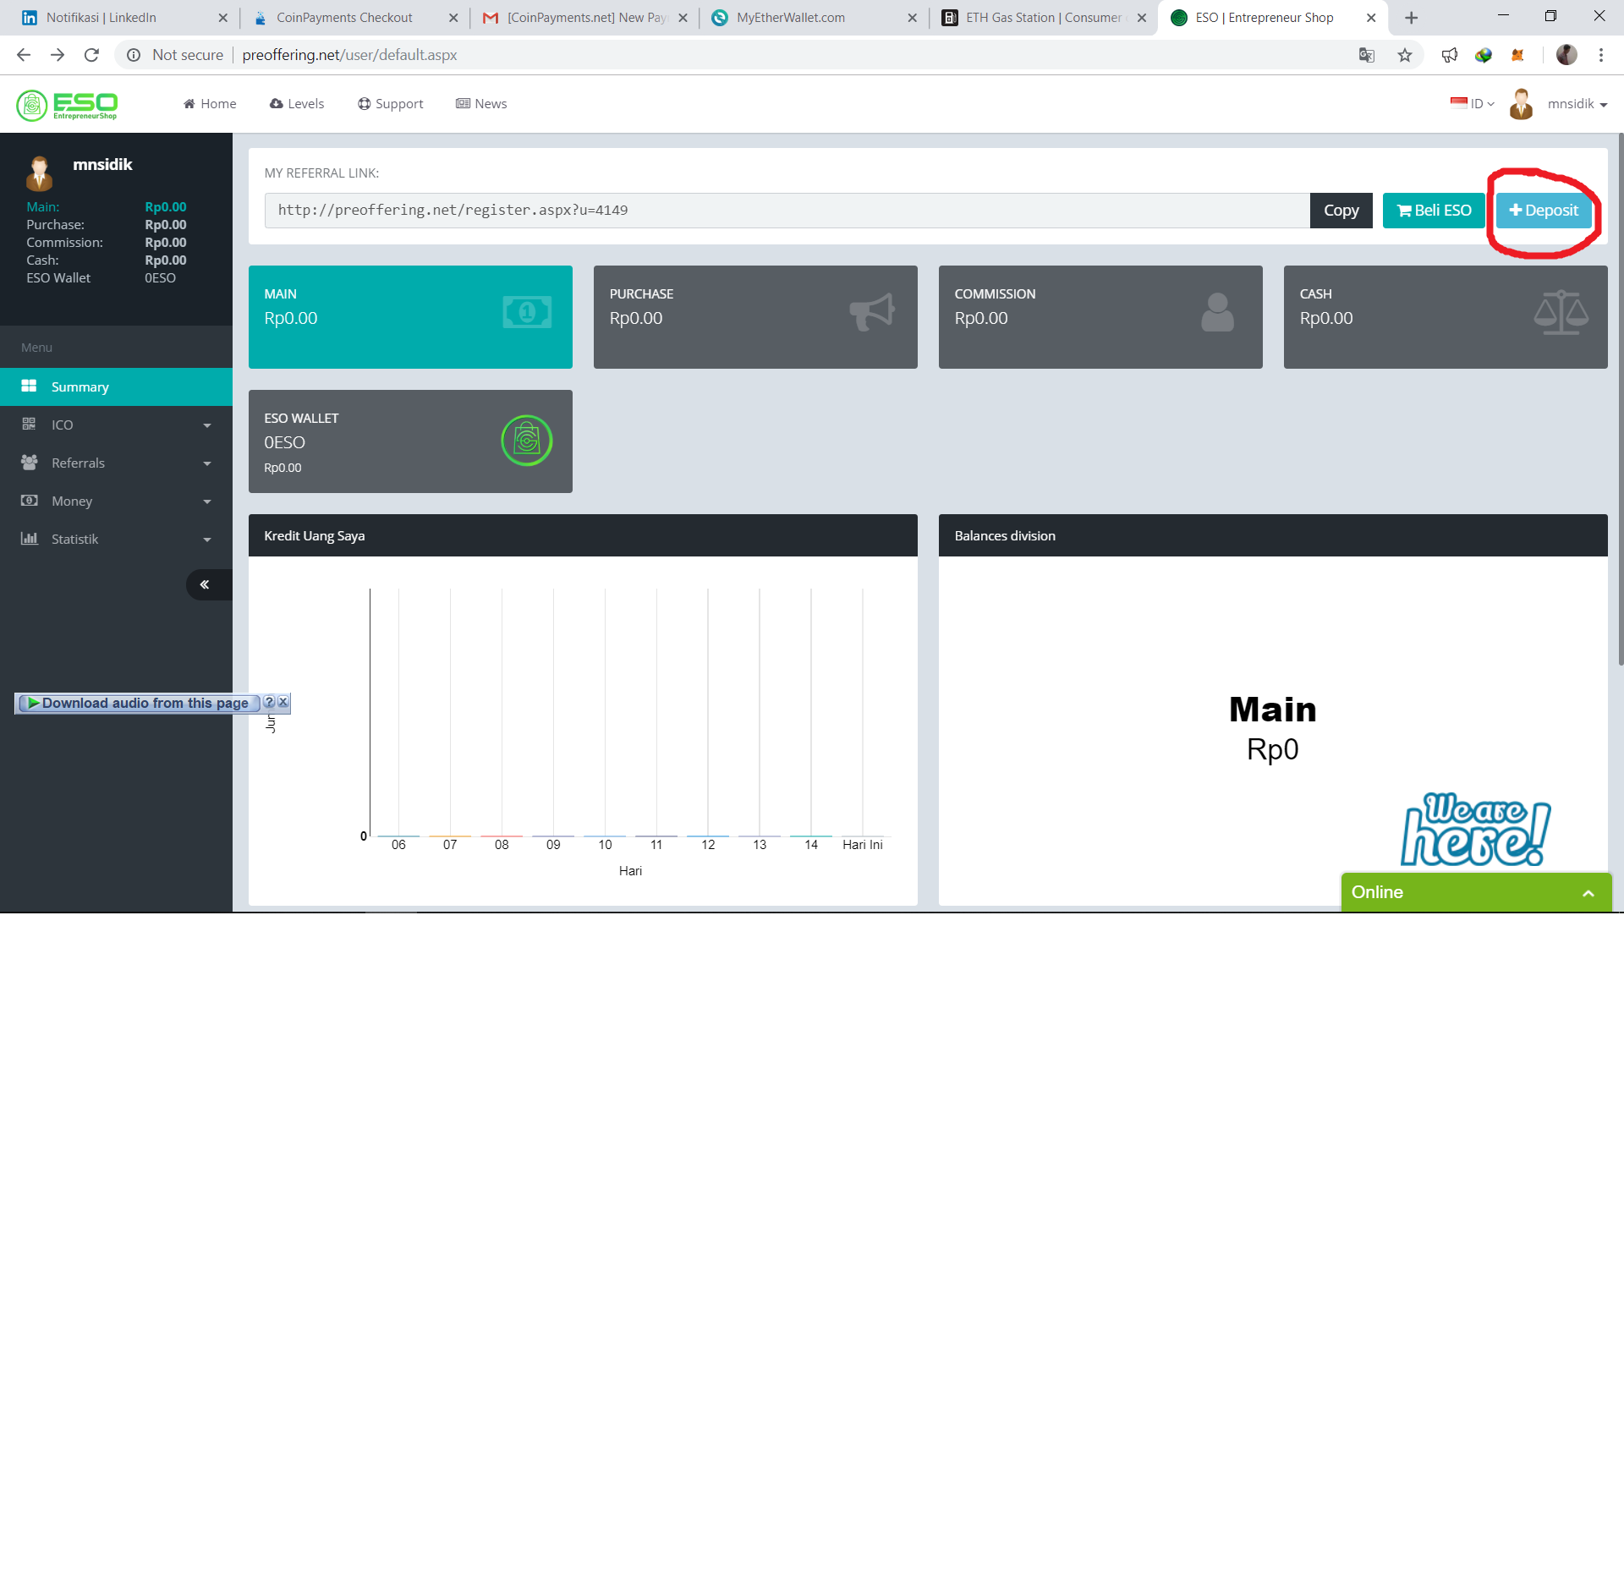Expand the ICO sidebar menu
Image resolution: width=1624 pixels, height=1573 pixels.
(116, 425)
